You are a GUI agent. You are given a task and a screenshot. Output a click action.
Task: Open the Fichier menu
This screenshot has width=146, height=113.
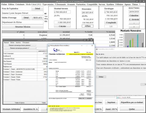(x=4, y=5)
